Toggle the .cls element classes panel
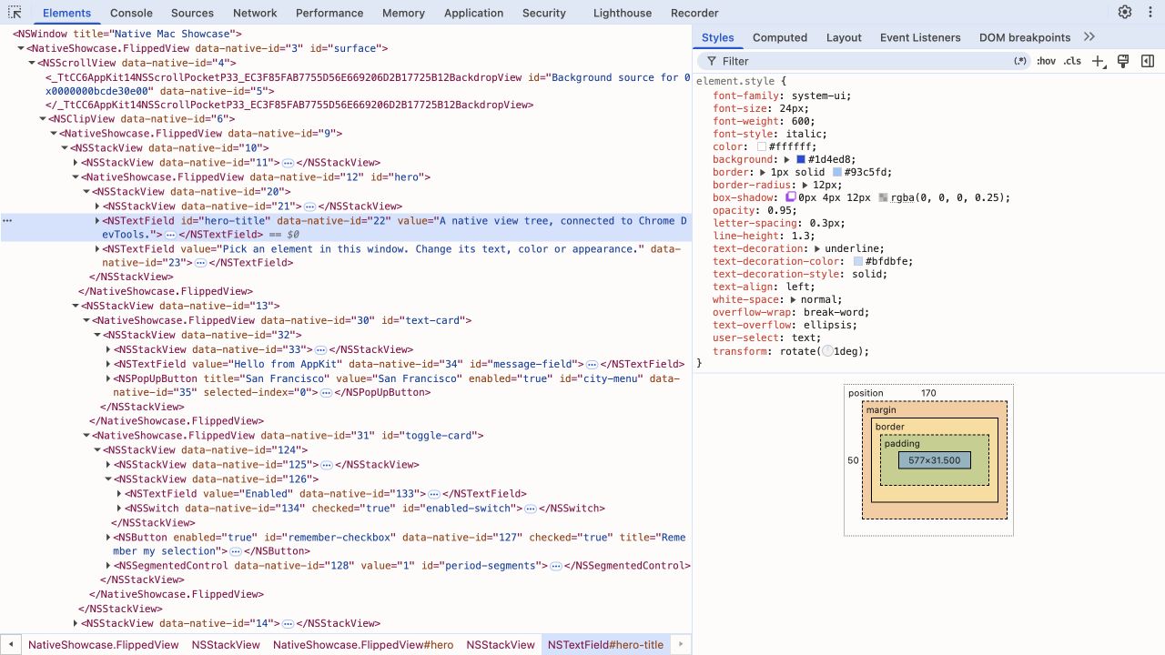 coord(1072,61)
